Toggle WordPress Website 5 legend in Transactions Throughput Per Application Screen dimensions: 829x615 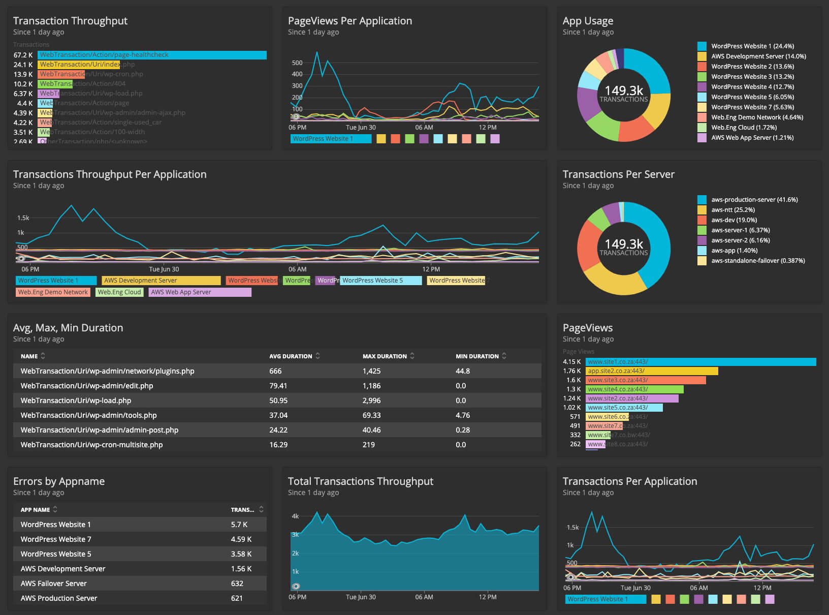(x=381, y=281)
